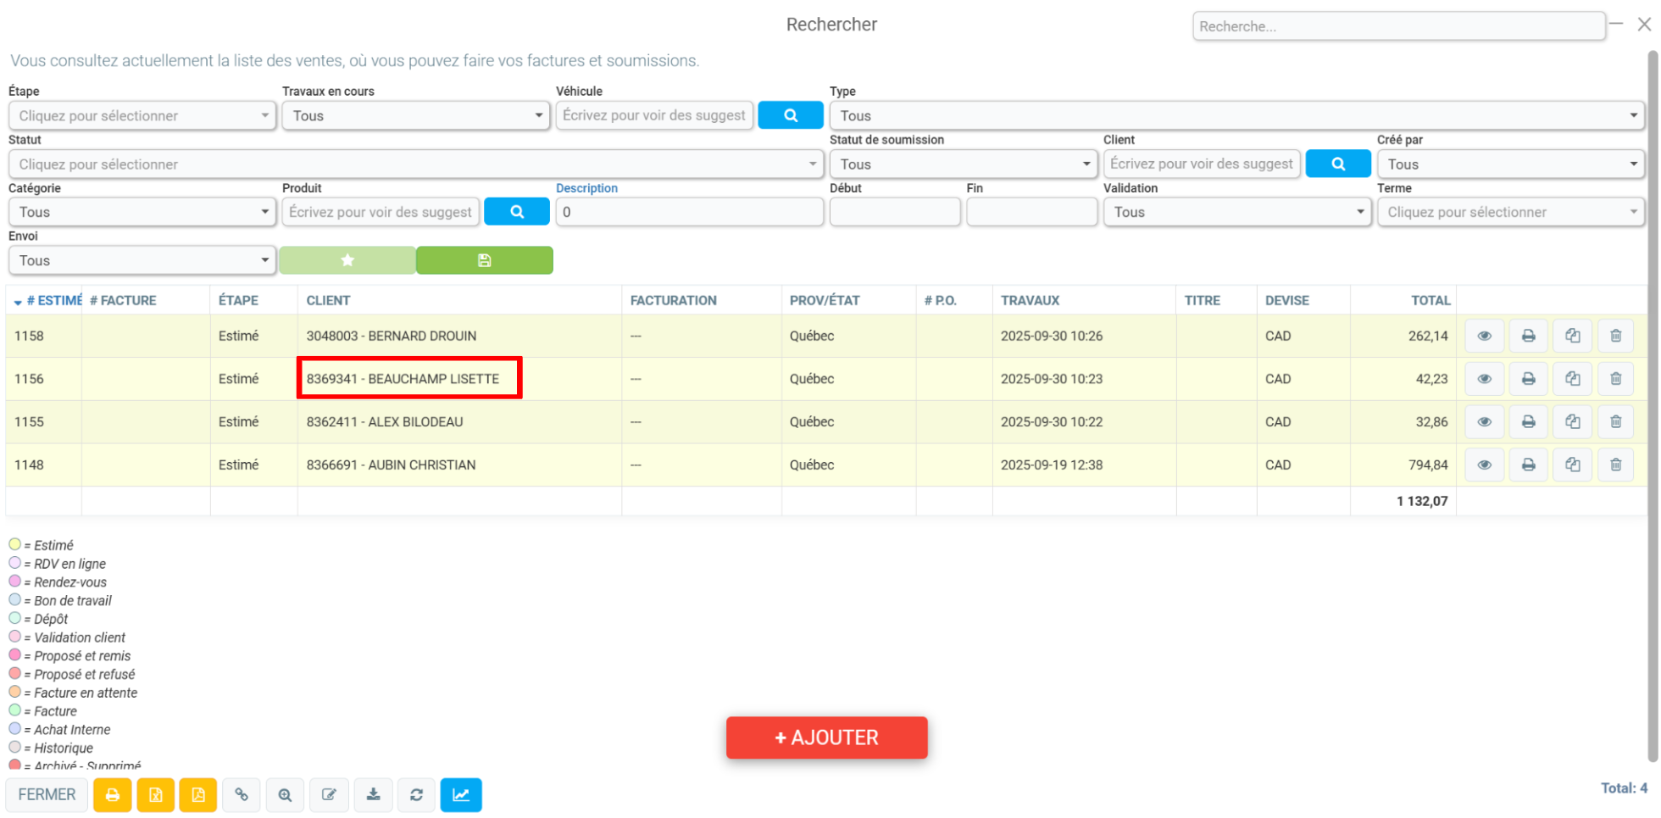Viewport: 1661px width, 818px height.
Task: Click the chain link icon in bottom toolbar
Action: (x=242, y=795)
